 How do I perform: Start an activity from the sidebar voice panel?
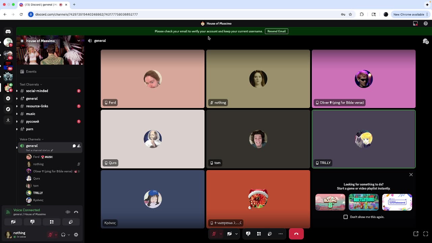click(x=52, y=222)
